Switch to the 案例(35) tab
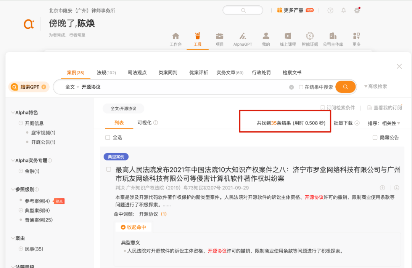The image size is (412, 268). point(76,73)
